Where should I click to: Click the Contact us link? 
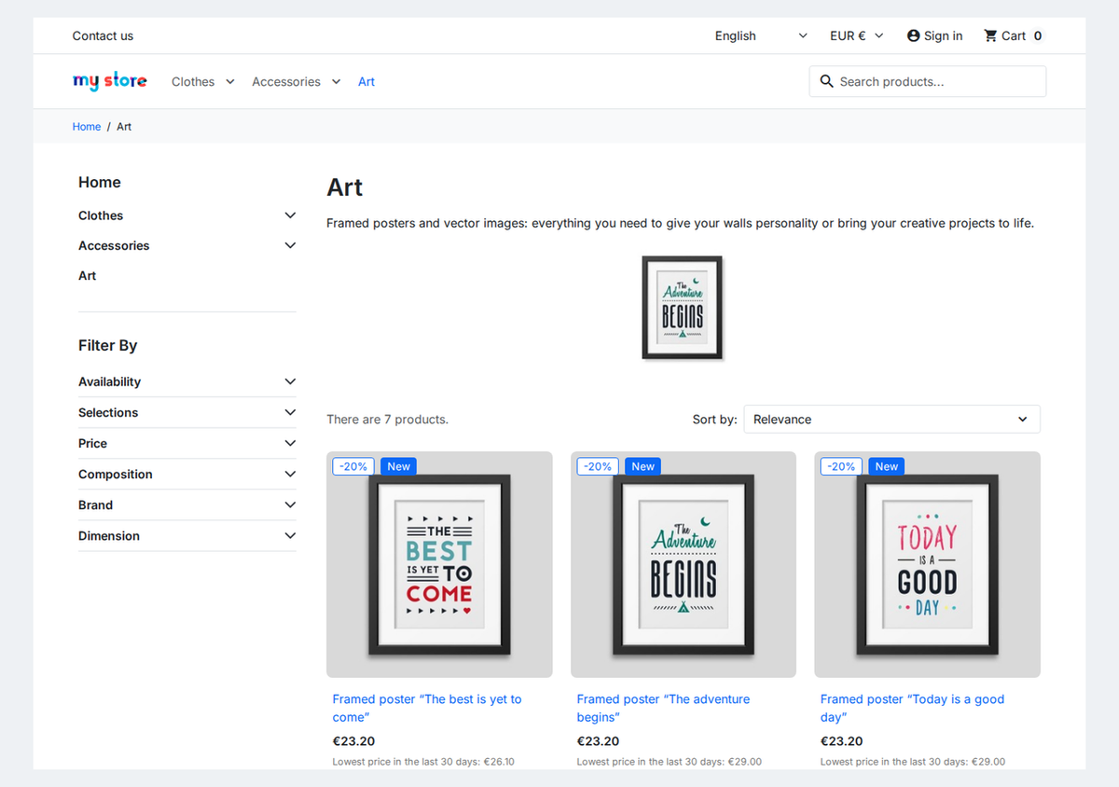click(x=103, y=35)
